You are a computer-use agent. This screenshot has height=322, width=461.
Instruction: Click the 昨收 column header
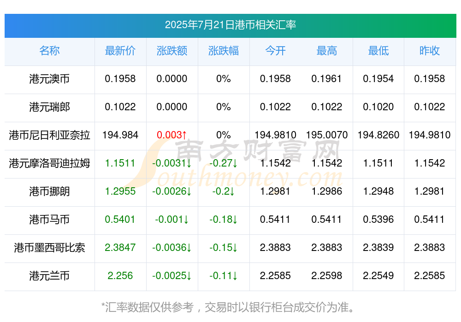[x=429, y=51]
